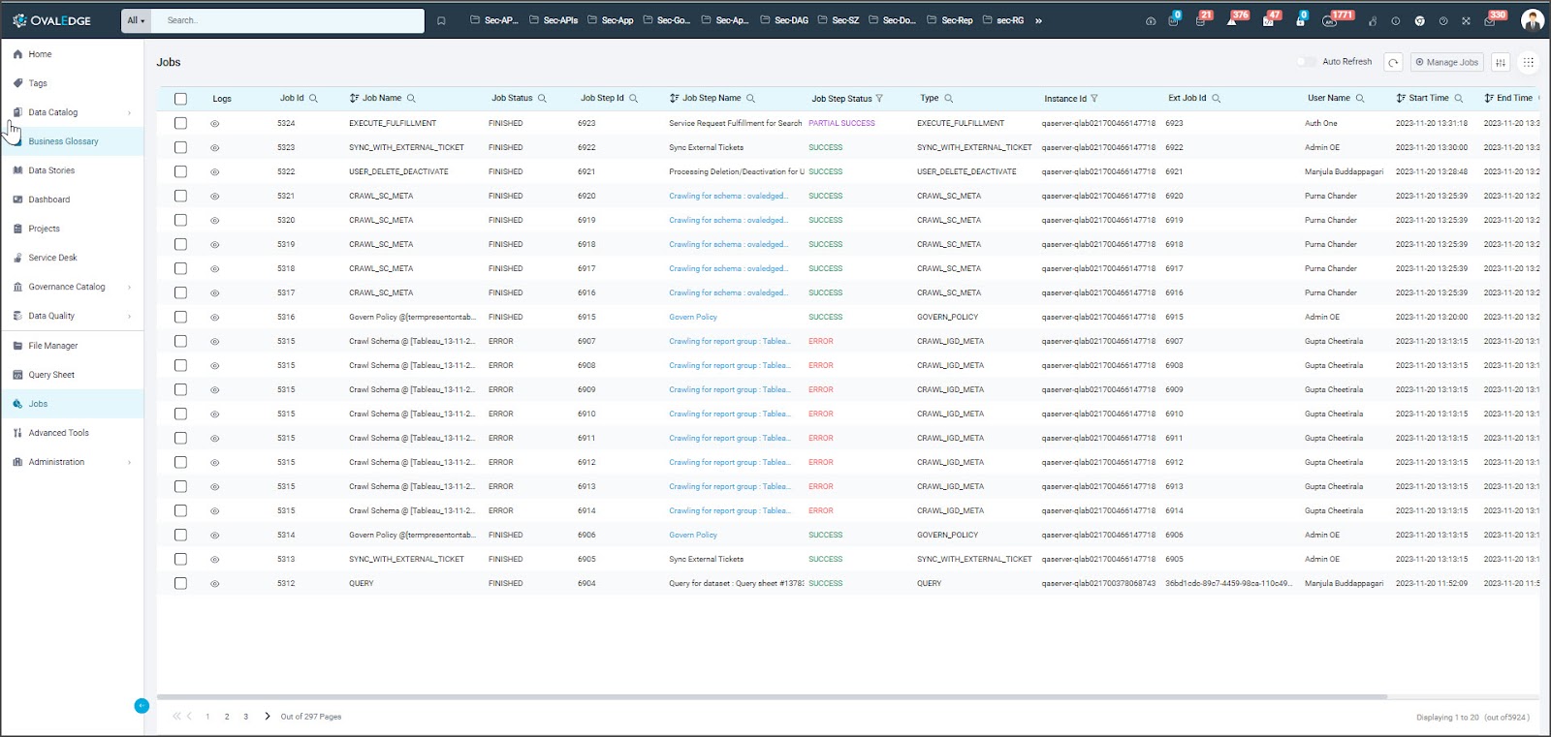Open Advanced Tools in sidebar

[x=58, y=433]
